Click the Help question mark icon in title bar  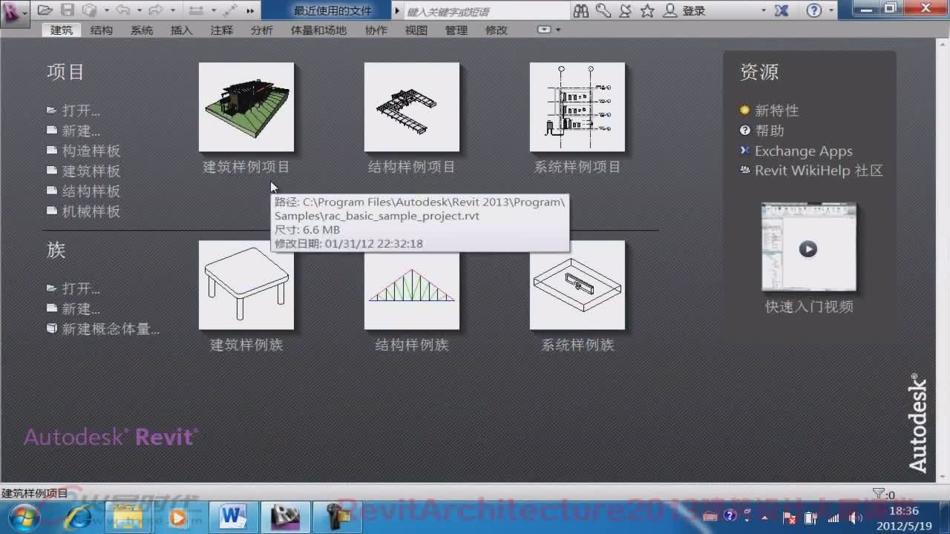(x=814, y=10)
